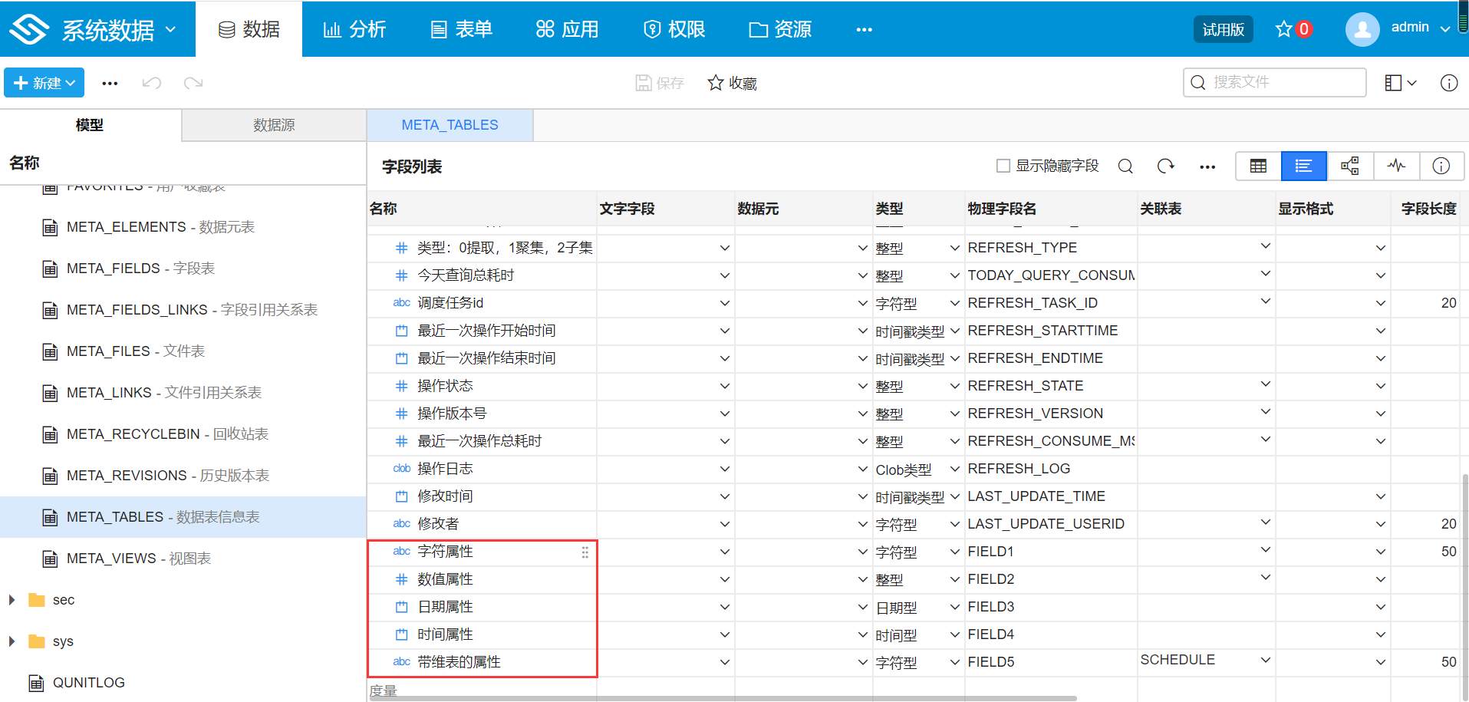The width and height of the screenshot is (1469, 702).
Task: Click the info icon in field list toolbar
Action: coord(1441,166)
